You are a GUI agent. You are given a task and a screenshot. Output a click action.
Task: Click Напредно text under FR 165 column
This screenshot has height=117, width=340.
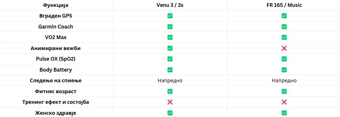click(x=284, y=81)
